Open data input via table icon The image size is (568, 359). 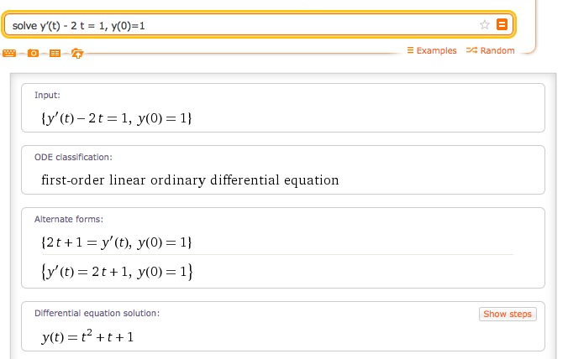tap(55, 53)
